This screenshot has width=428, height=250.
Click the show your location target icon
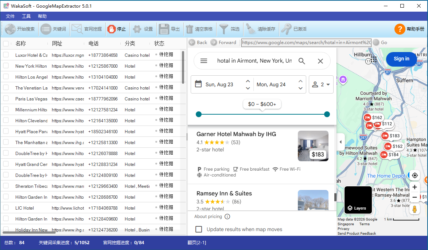pos(415,175)
